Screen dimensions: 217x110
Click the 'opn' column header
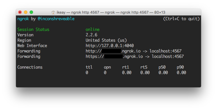point(107,67)
